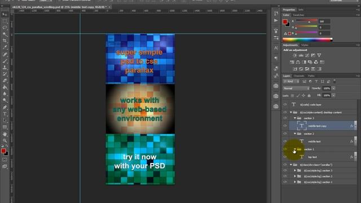Collapse the section 1 text group
361x203 pixels.
[x=295, y=149]
